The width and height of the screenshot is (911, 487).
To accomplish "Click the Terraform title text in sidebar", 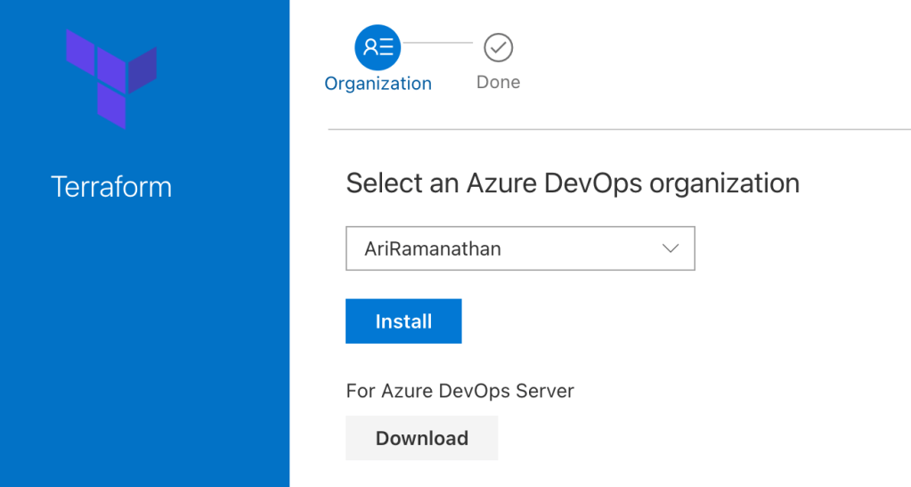I will [111, 187].
